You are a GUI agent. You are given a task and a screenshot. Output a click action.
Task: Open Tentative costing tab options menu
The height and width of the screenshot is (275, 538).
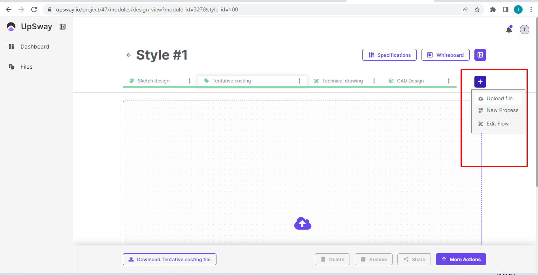tap(299, 81)
